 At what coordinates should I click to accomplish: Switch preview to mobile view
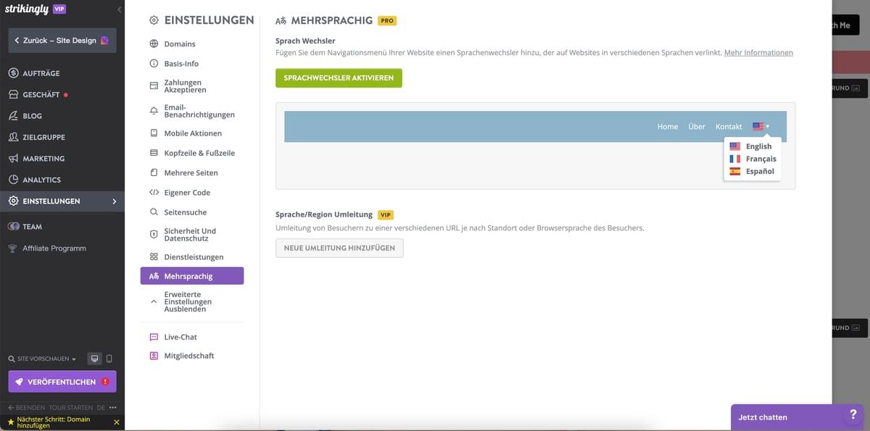click(109, 358)
